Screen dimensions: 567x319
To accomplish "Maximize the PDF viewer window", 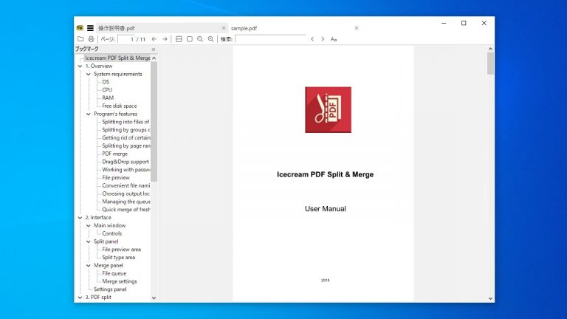I will [x=464, y=23].
